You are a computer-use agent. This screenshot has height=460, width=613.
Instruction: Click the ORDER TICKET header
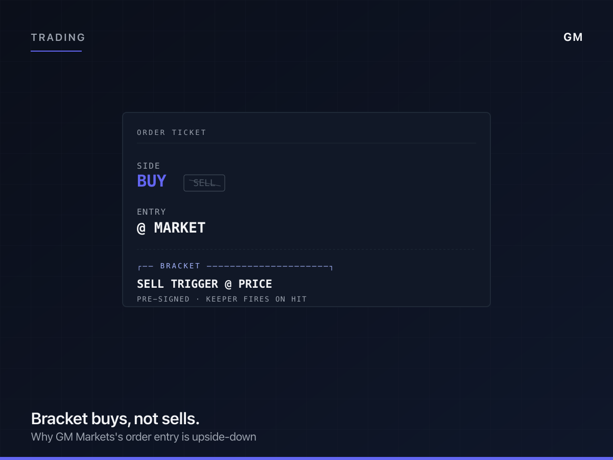pos(172,132)
